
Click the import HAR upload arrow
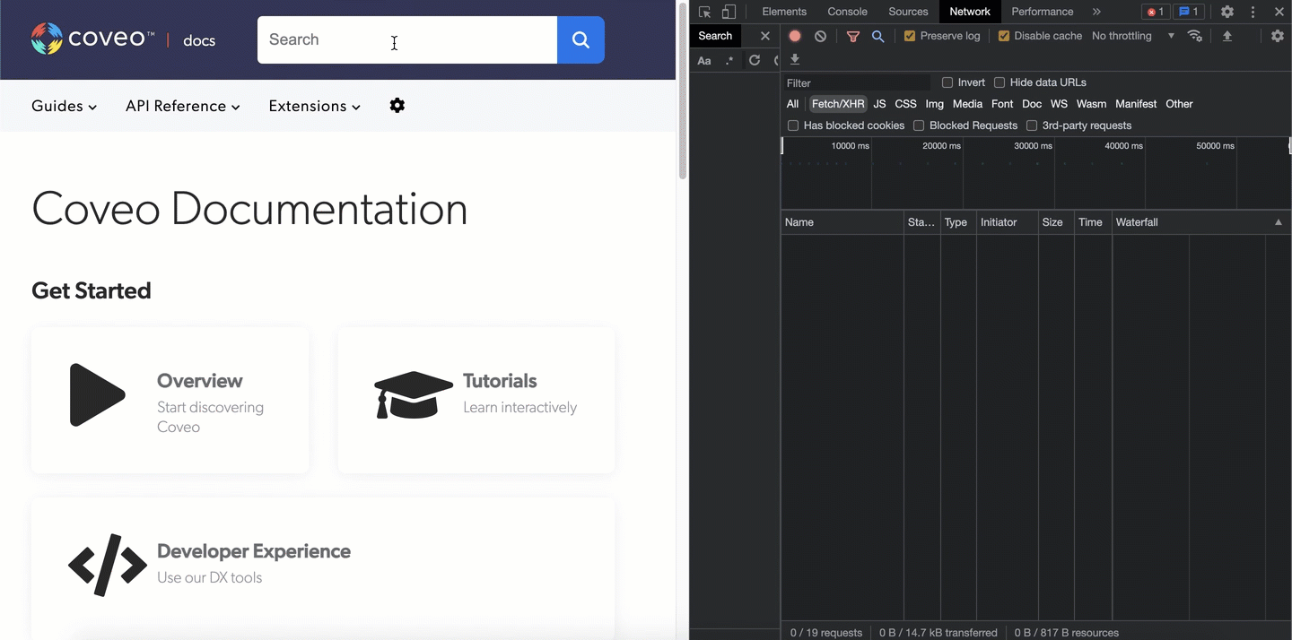coord(1227,36)
